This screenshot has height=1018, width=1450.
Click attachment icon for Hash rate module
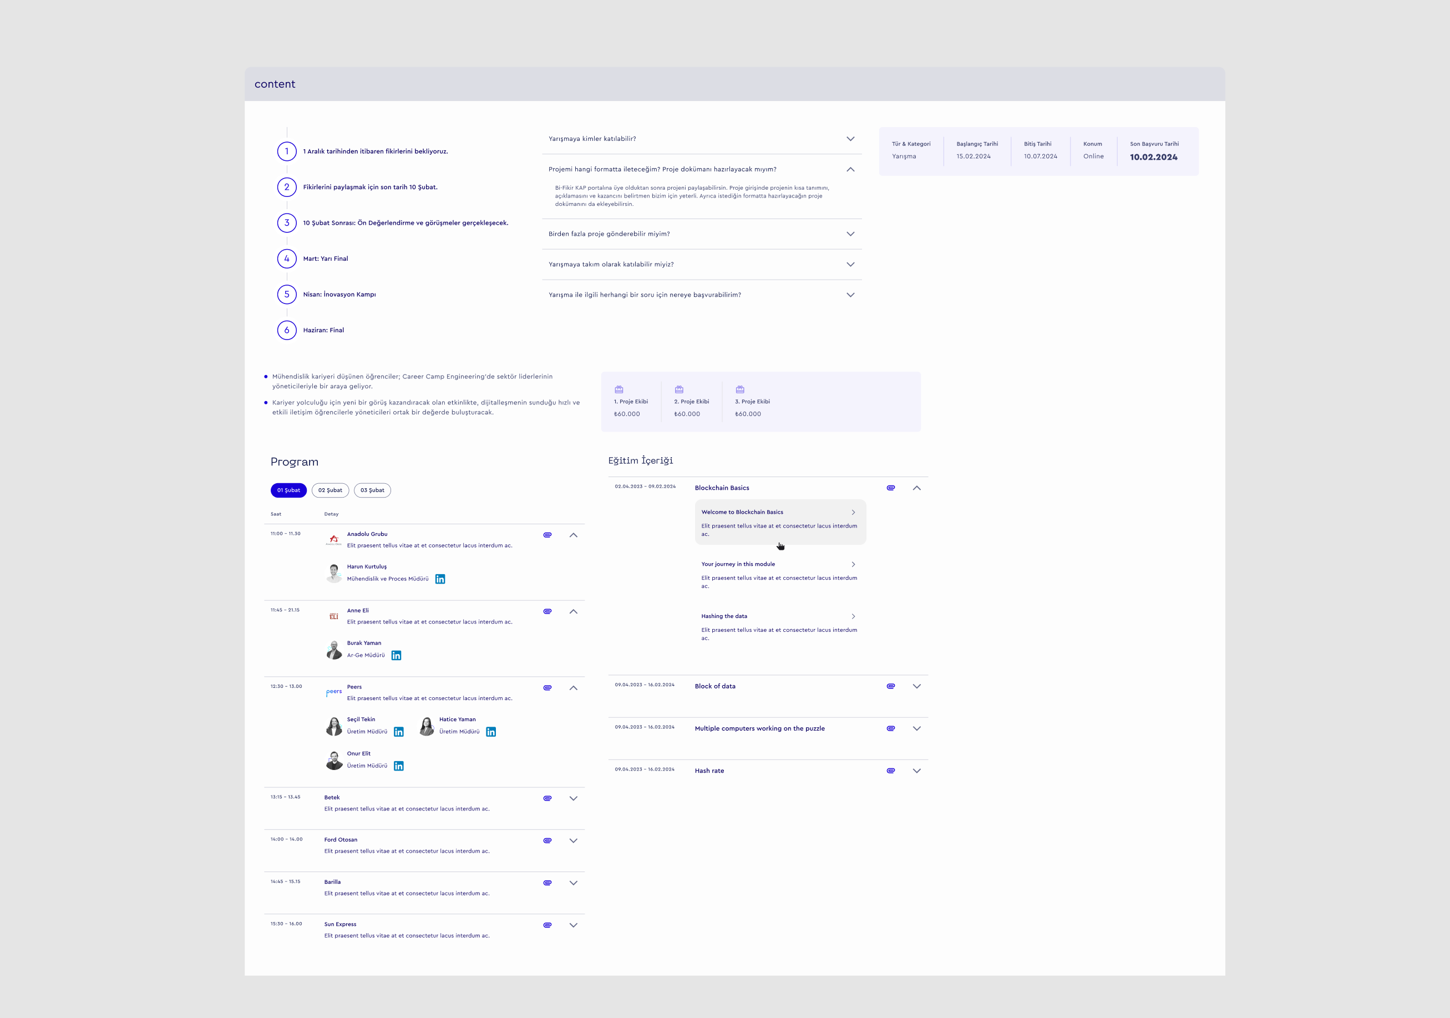click(x=890, y=771)
